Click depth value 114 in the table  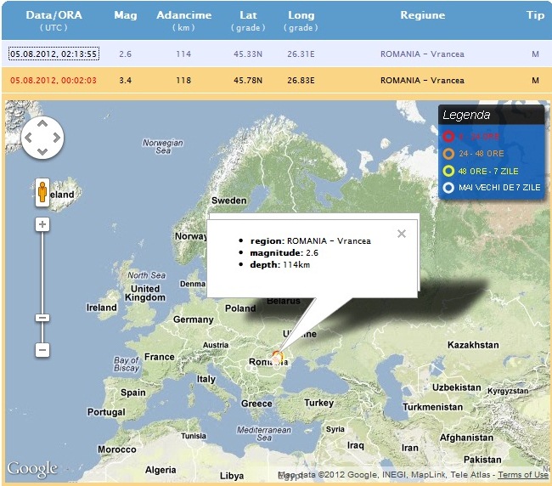(x=183, y=54)
